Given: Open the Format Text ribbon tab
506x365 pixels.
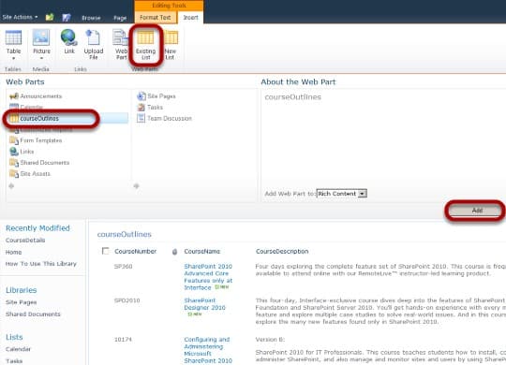Looking at the screenshot, I should tap(156, 18).
